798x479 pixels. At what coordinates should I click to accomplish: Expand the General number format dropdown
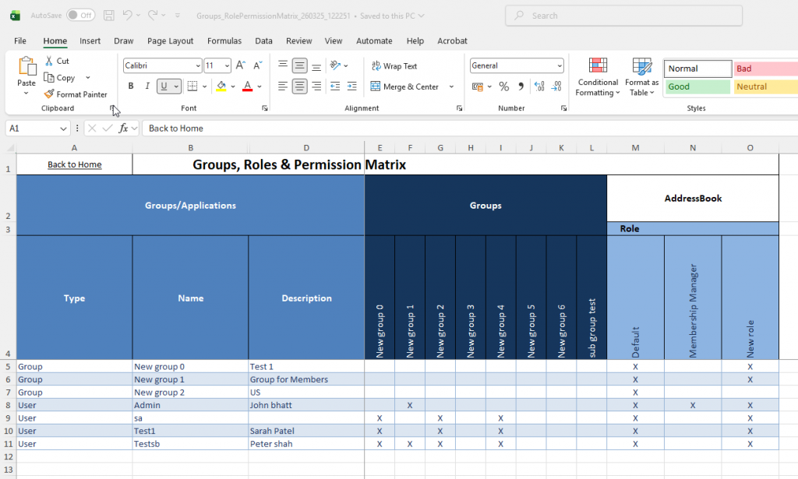coord(559,66)
